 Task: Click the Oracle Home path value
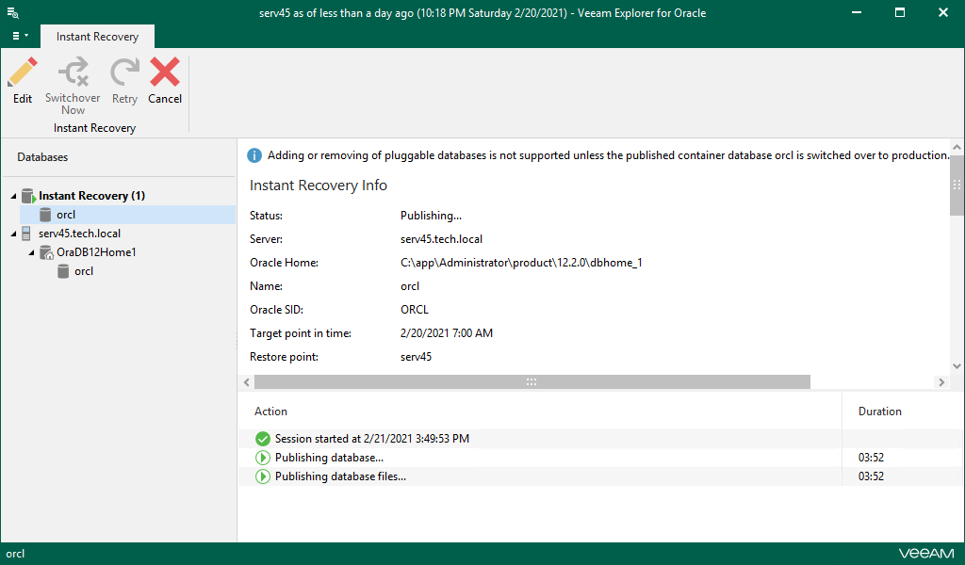(521, 263)
